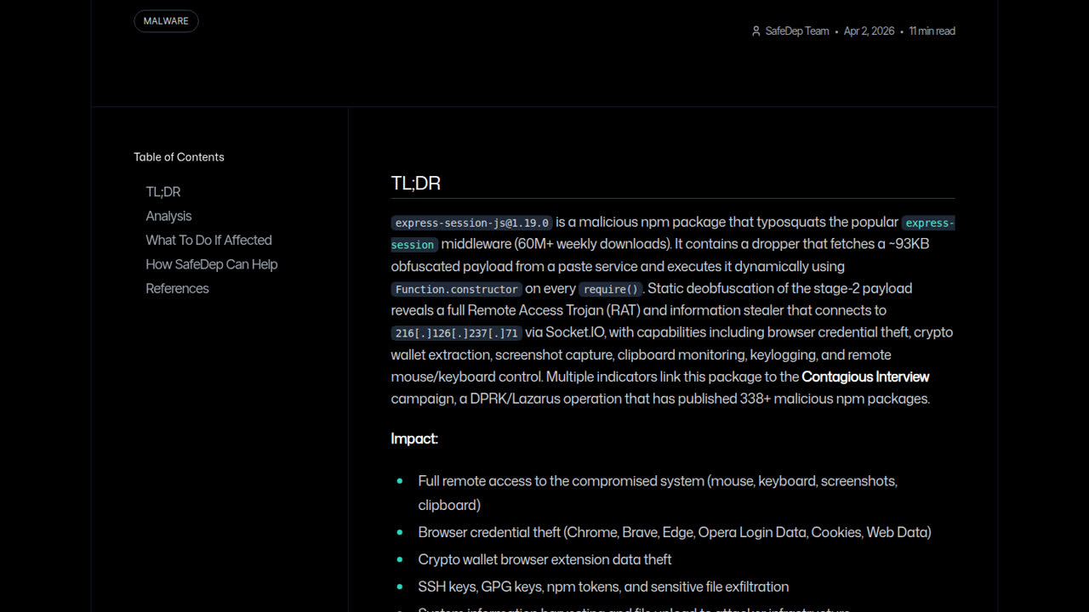Image resolution: width=1089 pixels, height=612 pixels.
Task: Click the require() code snippet
Action: pos(611,289)
